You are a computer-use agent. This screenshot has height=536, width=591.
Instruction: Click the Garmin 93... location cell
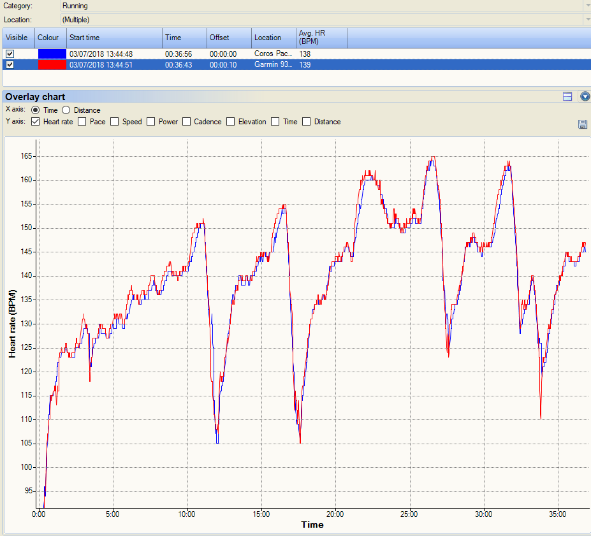pos(274,64)
